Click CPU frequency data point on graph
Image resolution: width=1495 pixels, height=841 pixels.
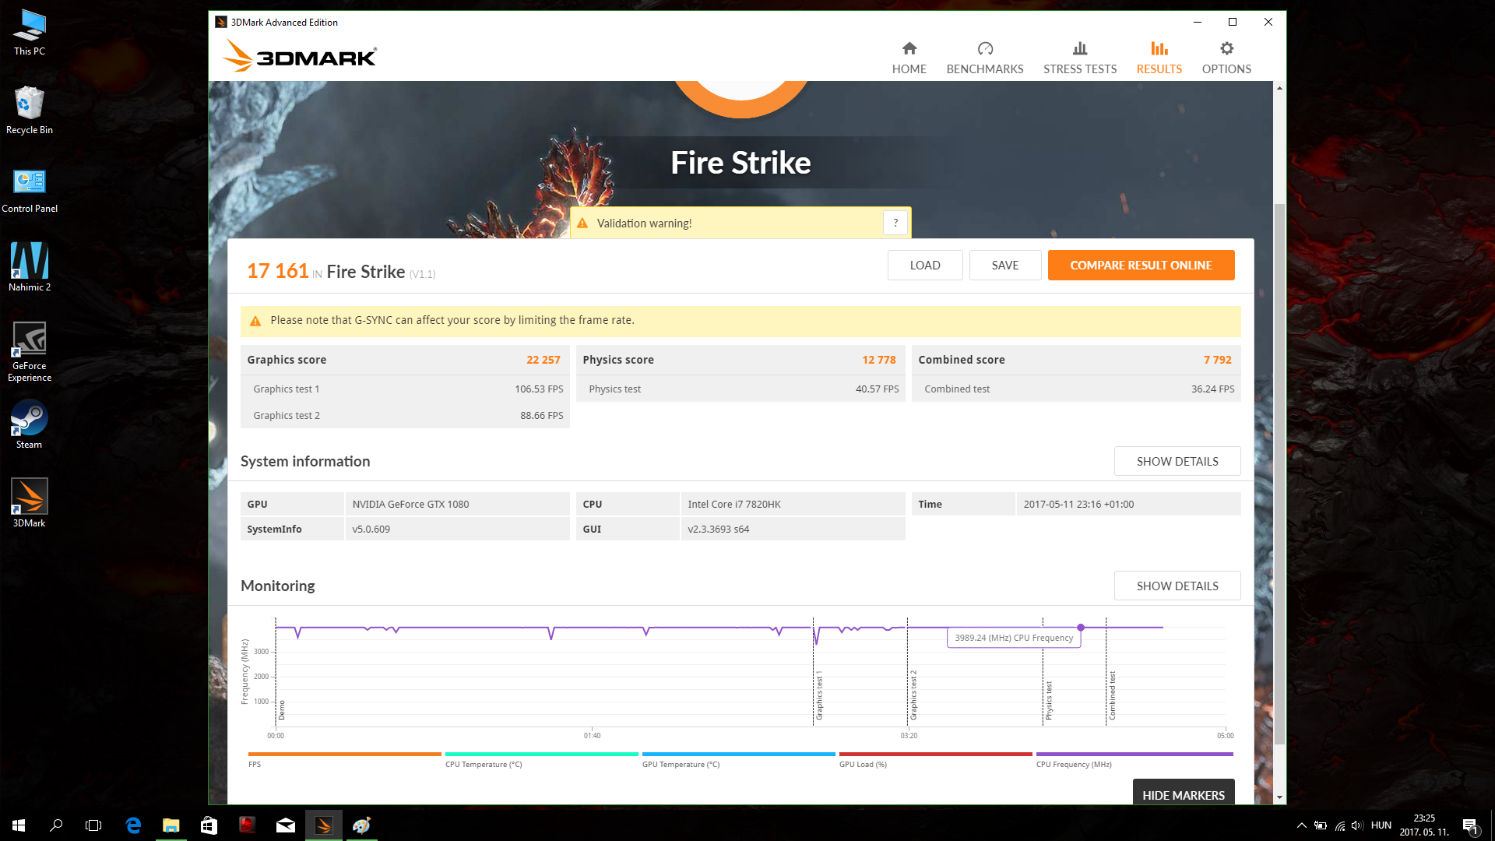(x=1081, y=627)
